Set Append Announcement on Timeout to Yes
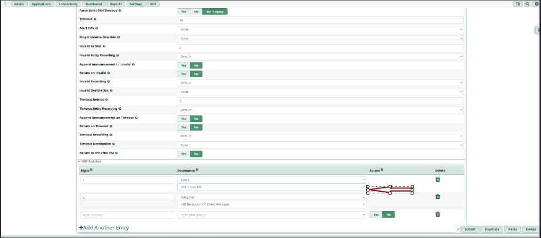 [183, 119]
